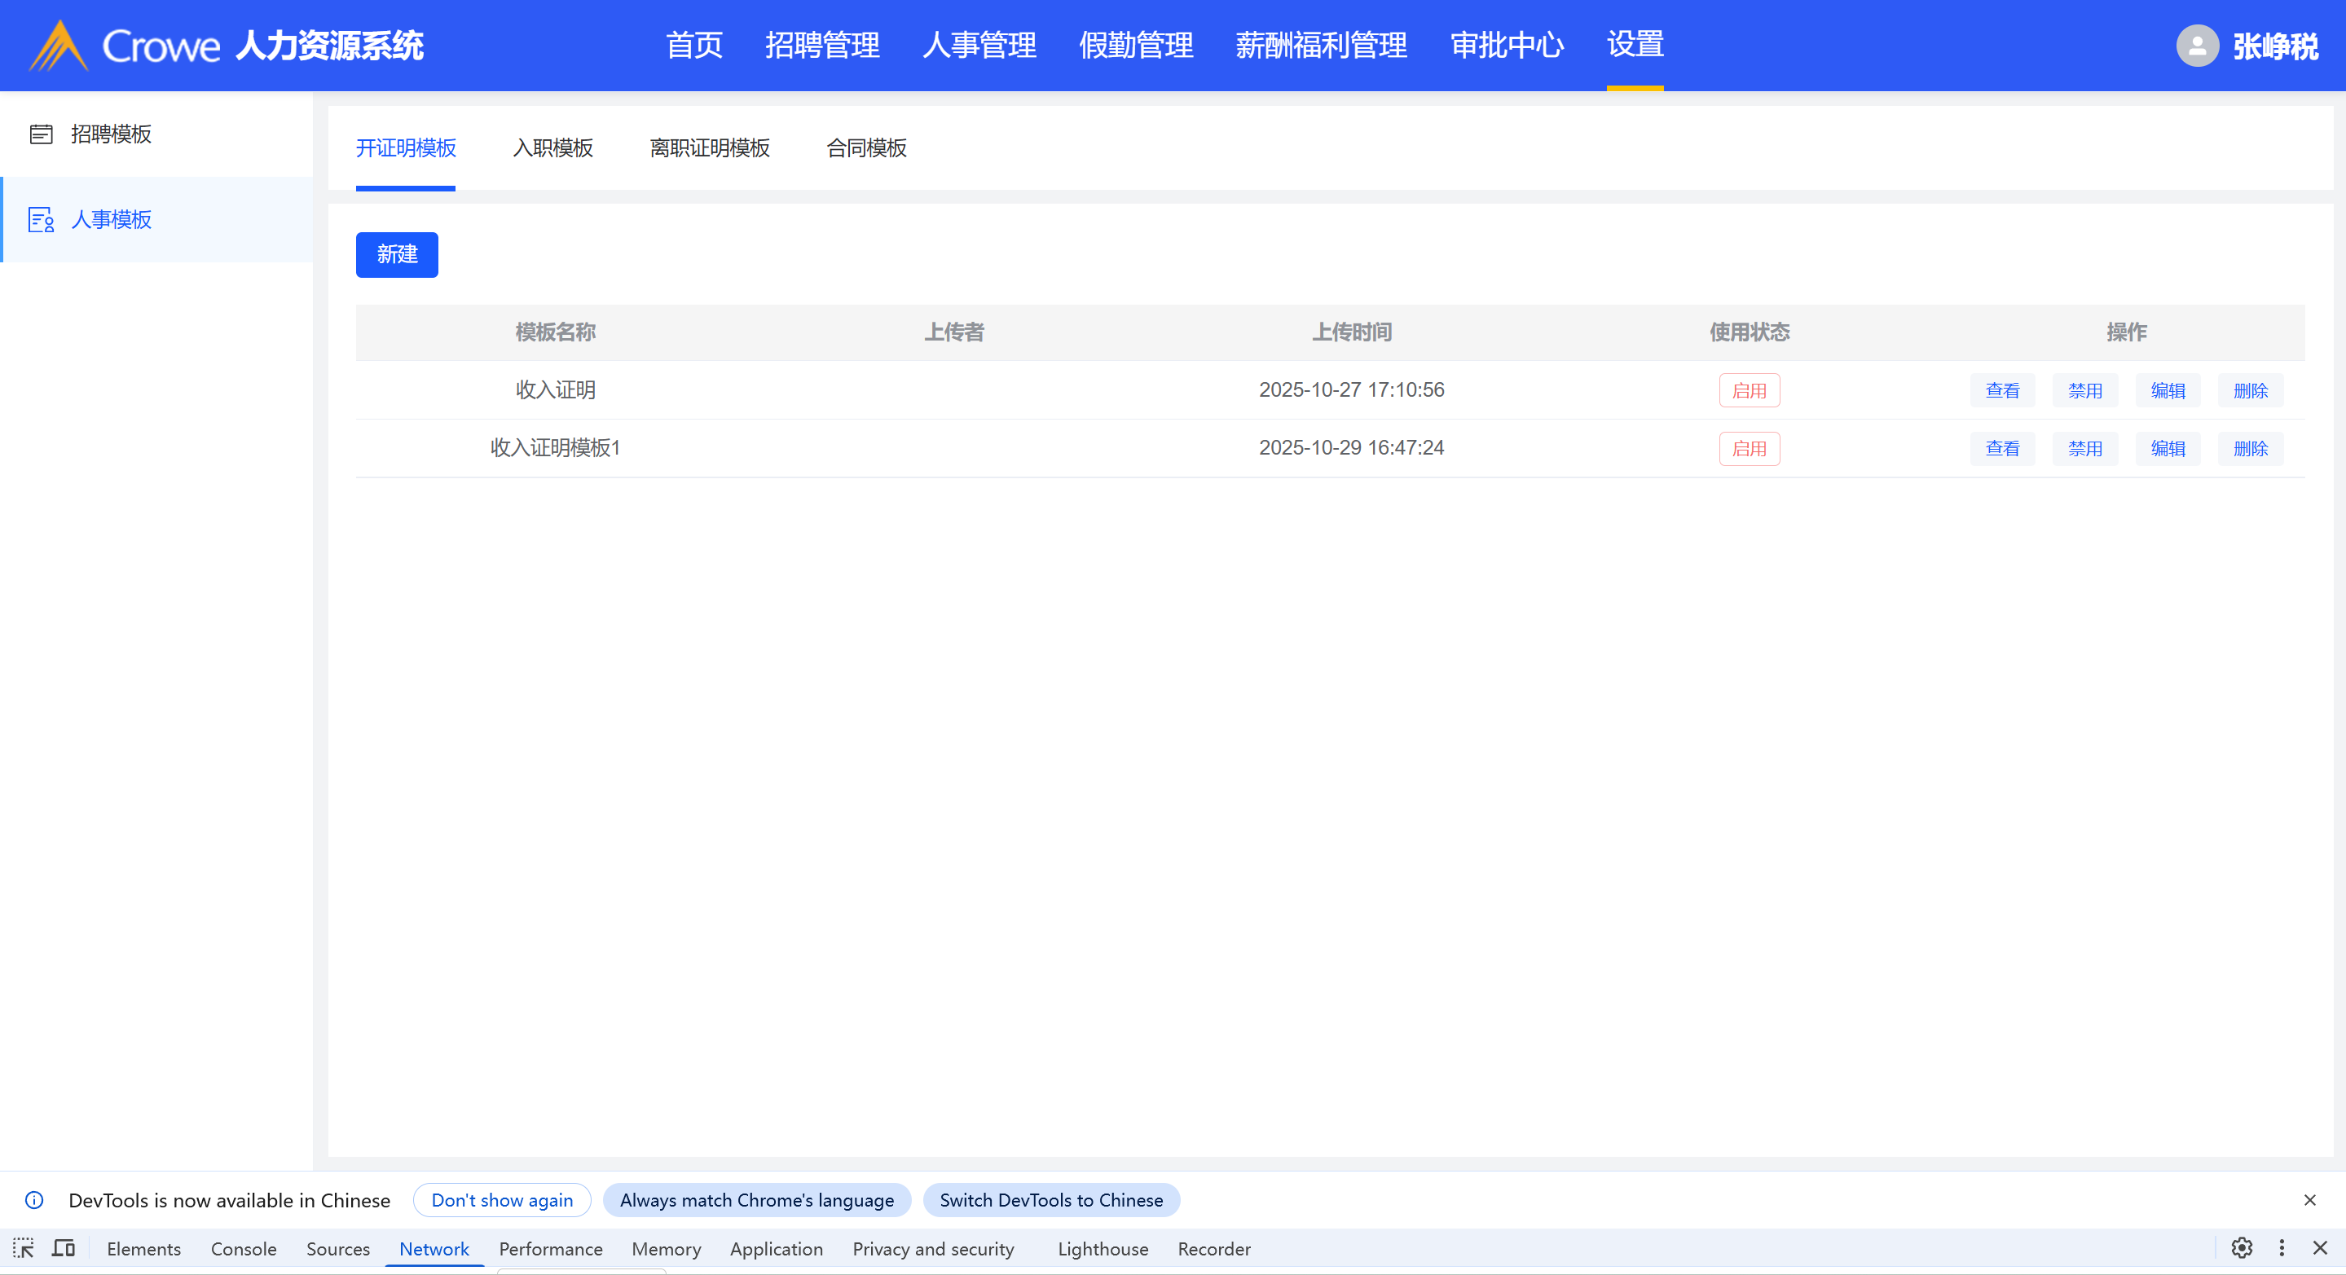
Task: Open the Console panel in DevTools
Action: pos(243,1249)
